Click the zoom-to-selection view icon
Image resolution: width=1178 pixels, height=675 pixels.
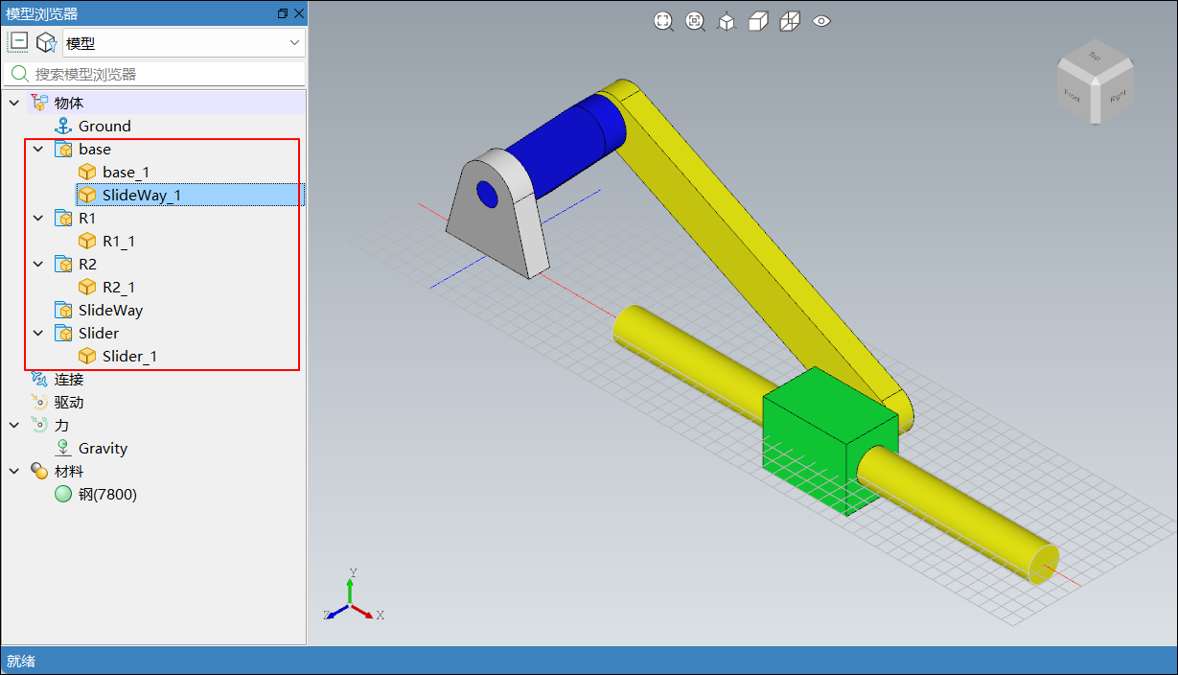point(695,21)
